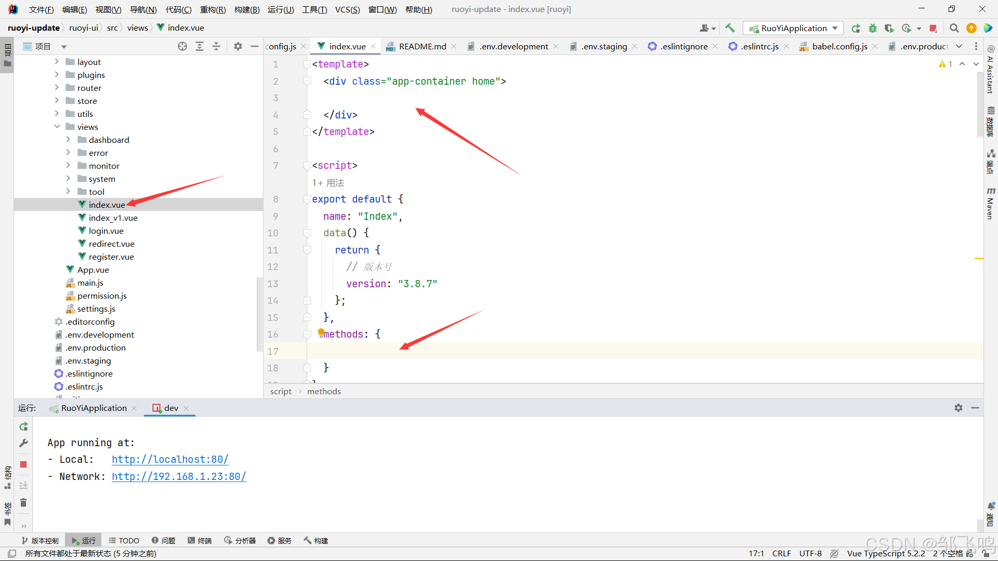Click intention bulb on methods line

coord(321,332)
